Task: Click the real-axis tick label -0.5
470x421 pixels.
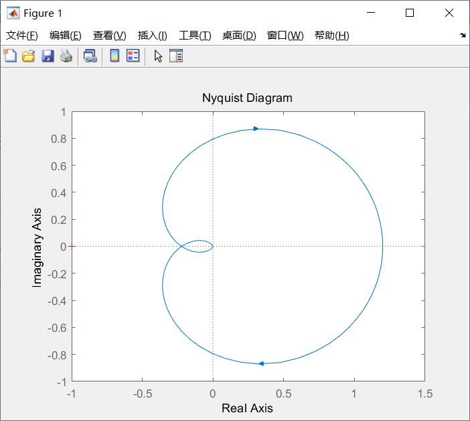Action: coord(143,394)
